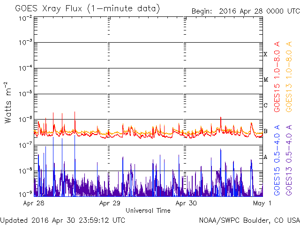
Task: Click the top 10⁻² y-axis tick label
Action: tap(26, 18)
